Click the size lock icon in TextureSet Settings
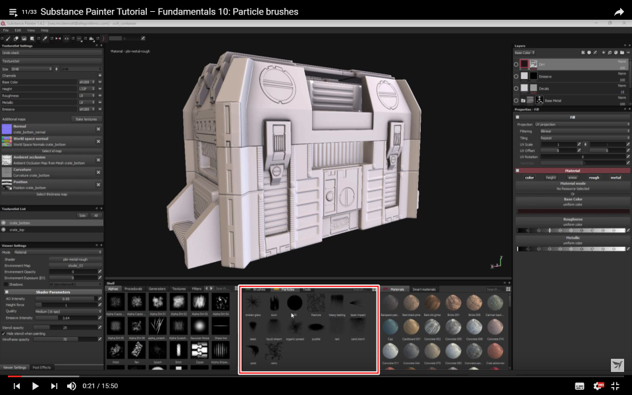Screen dimensions: 632x395 57,69
